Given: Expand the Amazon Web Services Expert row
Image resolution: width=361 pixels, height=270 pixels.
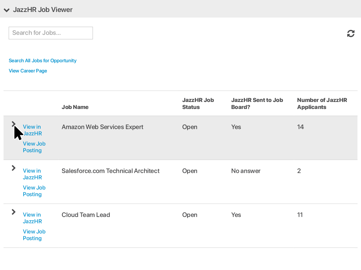Looking at the screenshot, I should click(x=13, y=124).
